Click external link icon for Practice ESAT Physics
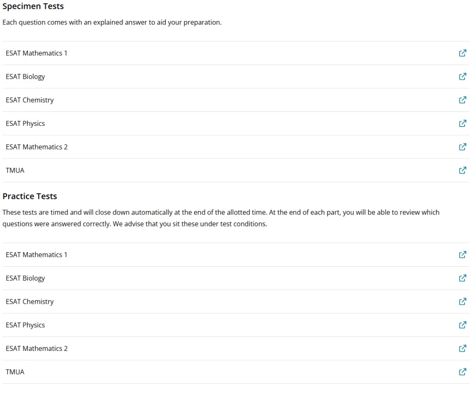Viewport: 472px width, 413px height. click(462, 325)
